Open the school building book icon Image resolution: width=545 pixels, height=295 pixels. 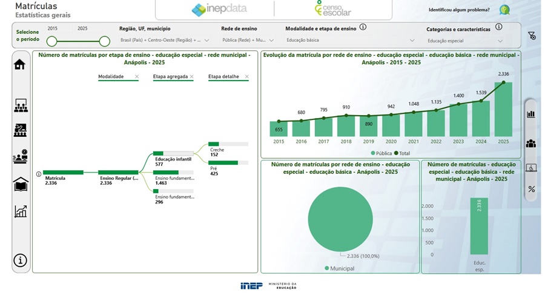[x=20, y=184]
